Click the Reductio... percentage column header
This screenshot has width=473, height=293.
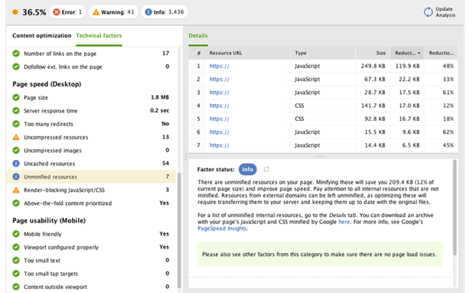point(441,53)
